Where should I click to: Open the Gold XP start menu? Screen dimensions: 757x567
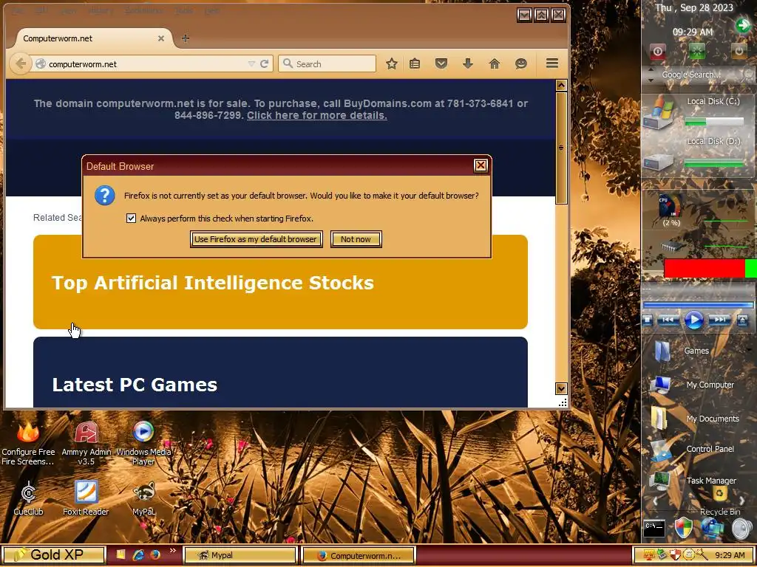[x=53, y=555]
